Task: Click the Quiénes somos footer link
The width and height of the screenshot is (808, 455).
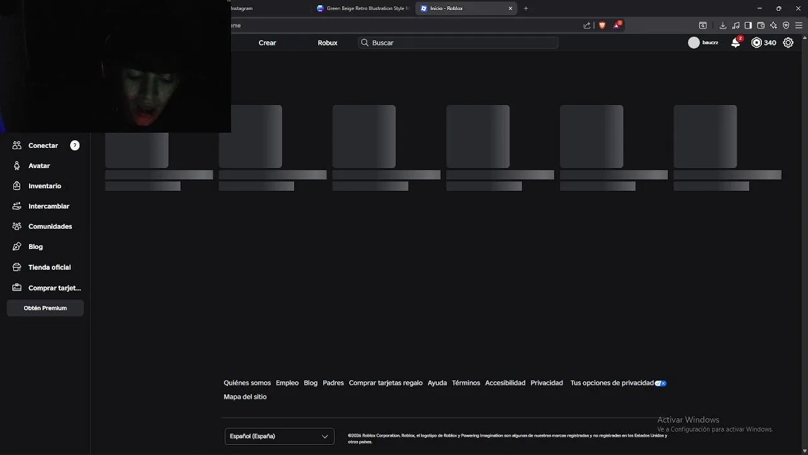Action: coord(247,383)
